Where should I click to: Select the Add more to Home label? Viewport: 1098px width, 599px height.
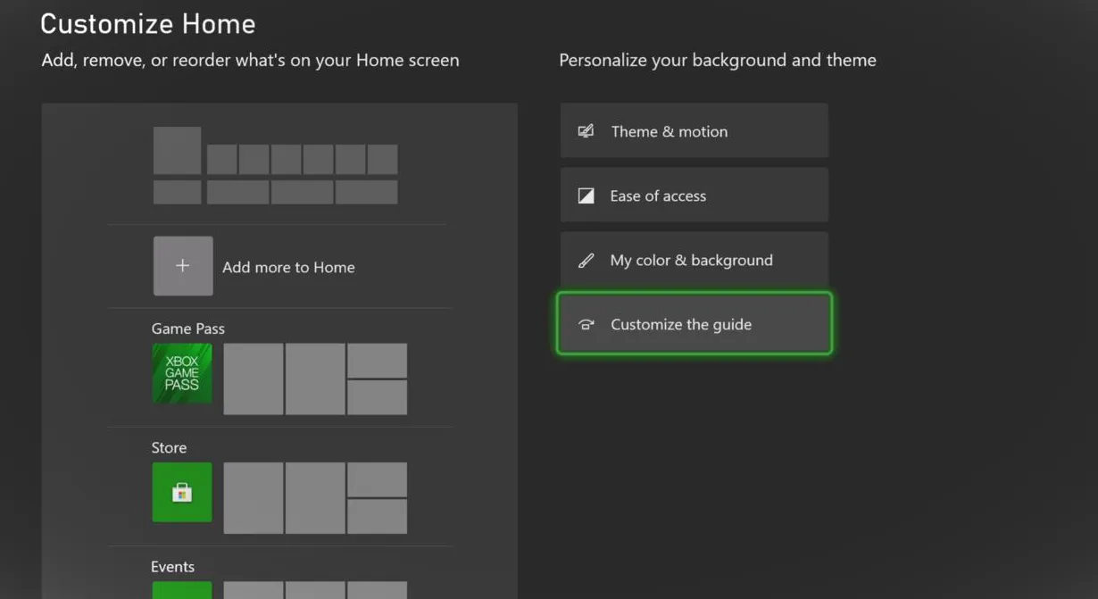pyautogui.click(x=288, y=267)
